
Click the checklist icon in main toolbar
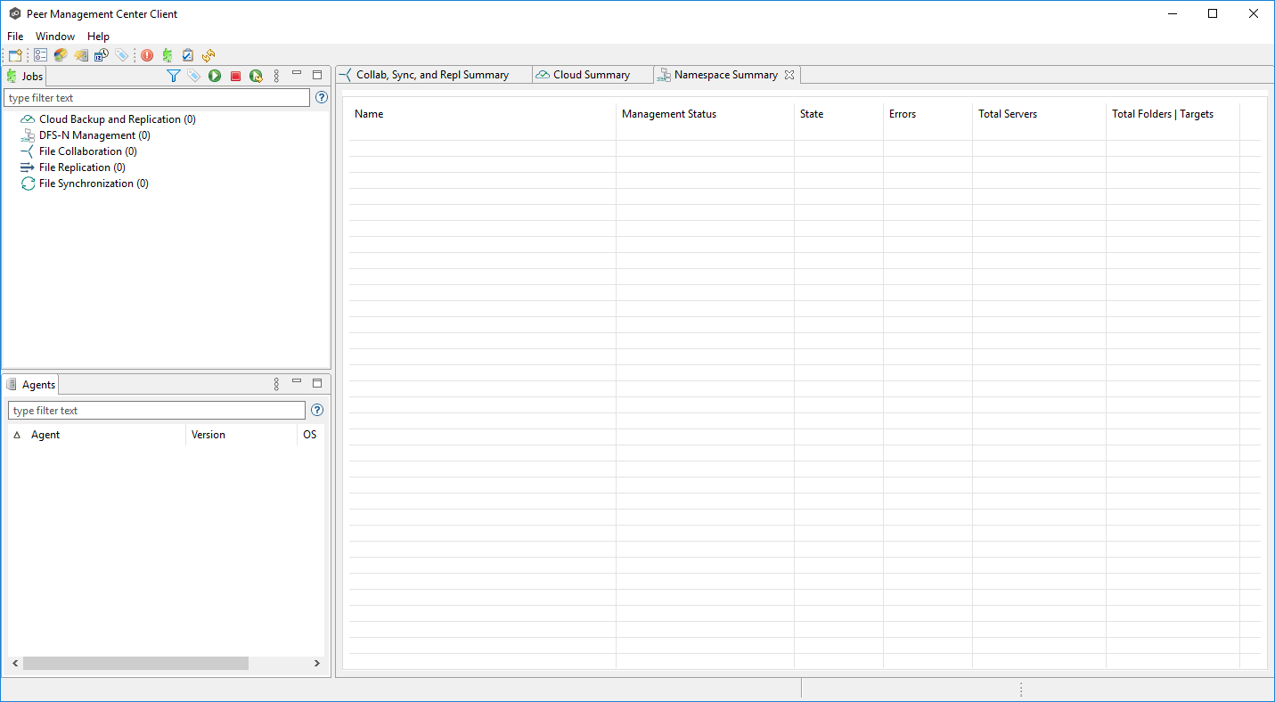pyautogui.click(x=40, y=55)
